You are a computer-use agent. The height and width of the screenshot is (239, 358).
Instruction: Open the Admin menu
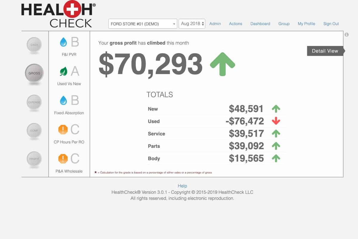215,24
